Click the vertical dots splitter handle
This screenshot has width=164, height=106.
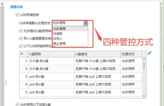coord(6,83)
